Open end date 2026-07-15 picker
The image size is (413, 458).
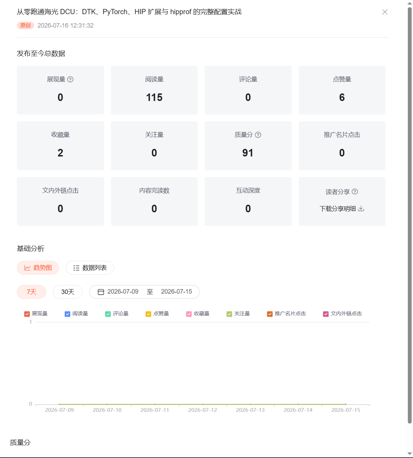pyautogui.click(x=177, y=292)
